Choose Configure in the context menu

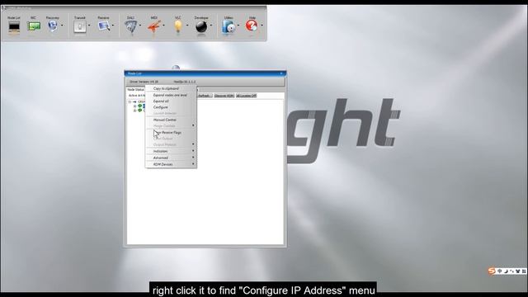171,107
